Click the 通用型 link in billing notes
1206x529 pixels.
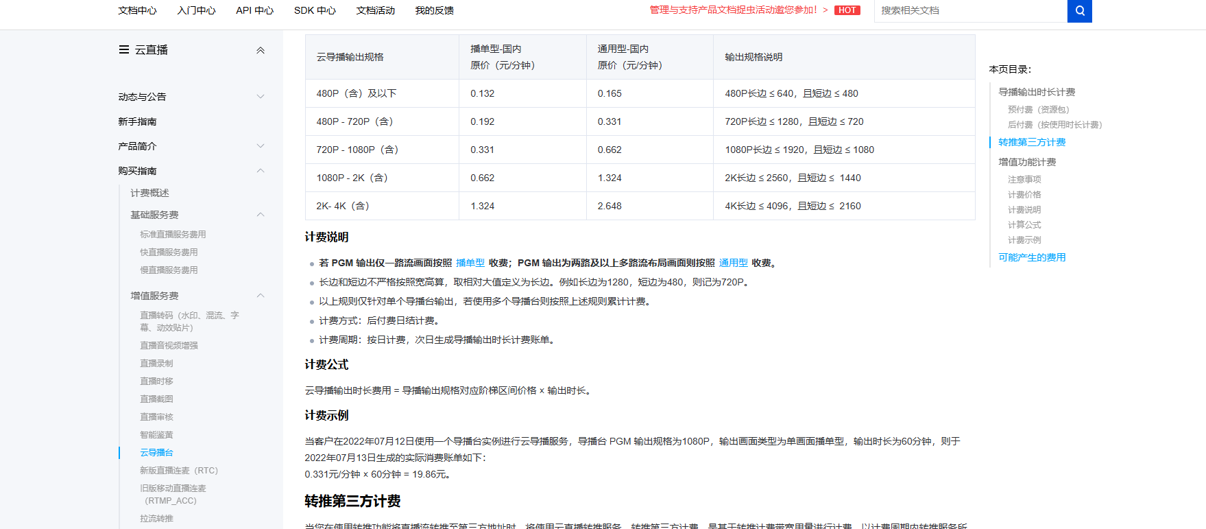[734, 263]
